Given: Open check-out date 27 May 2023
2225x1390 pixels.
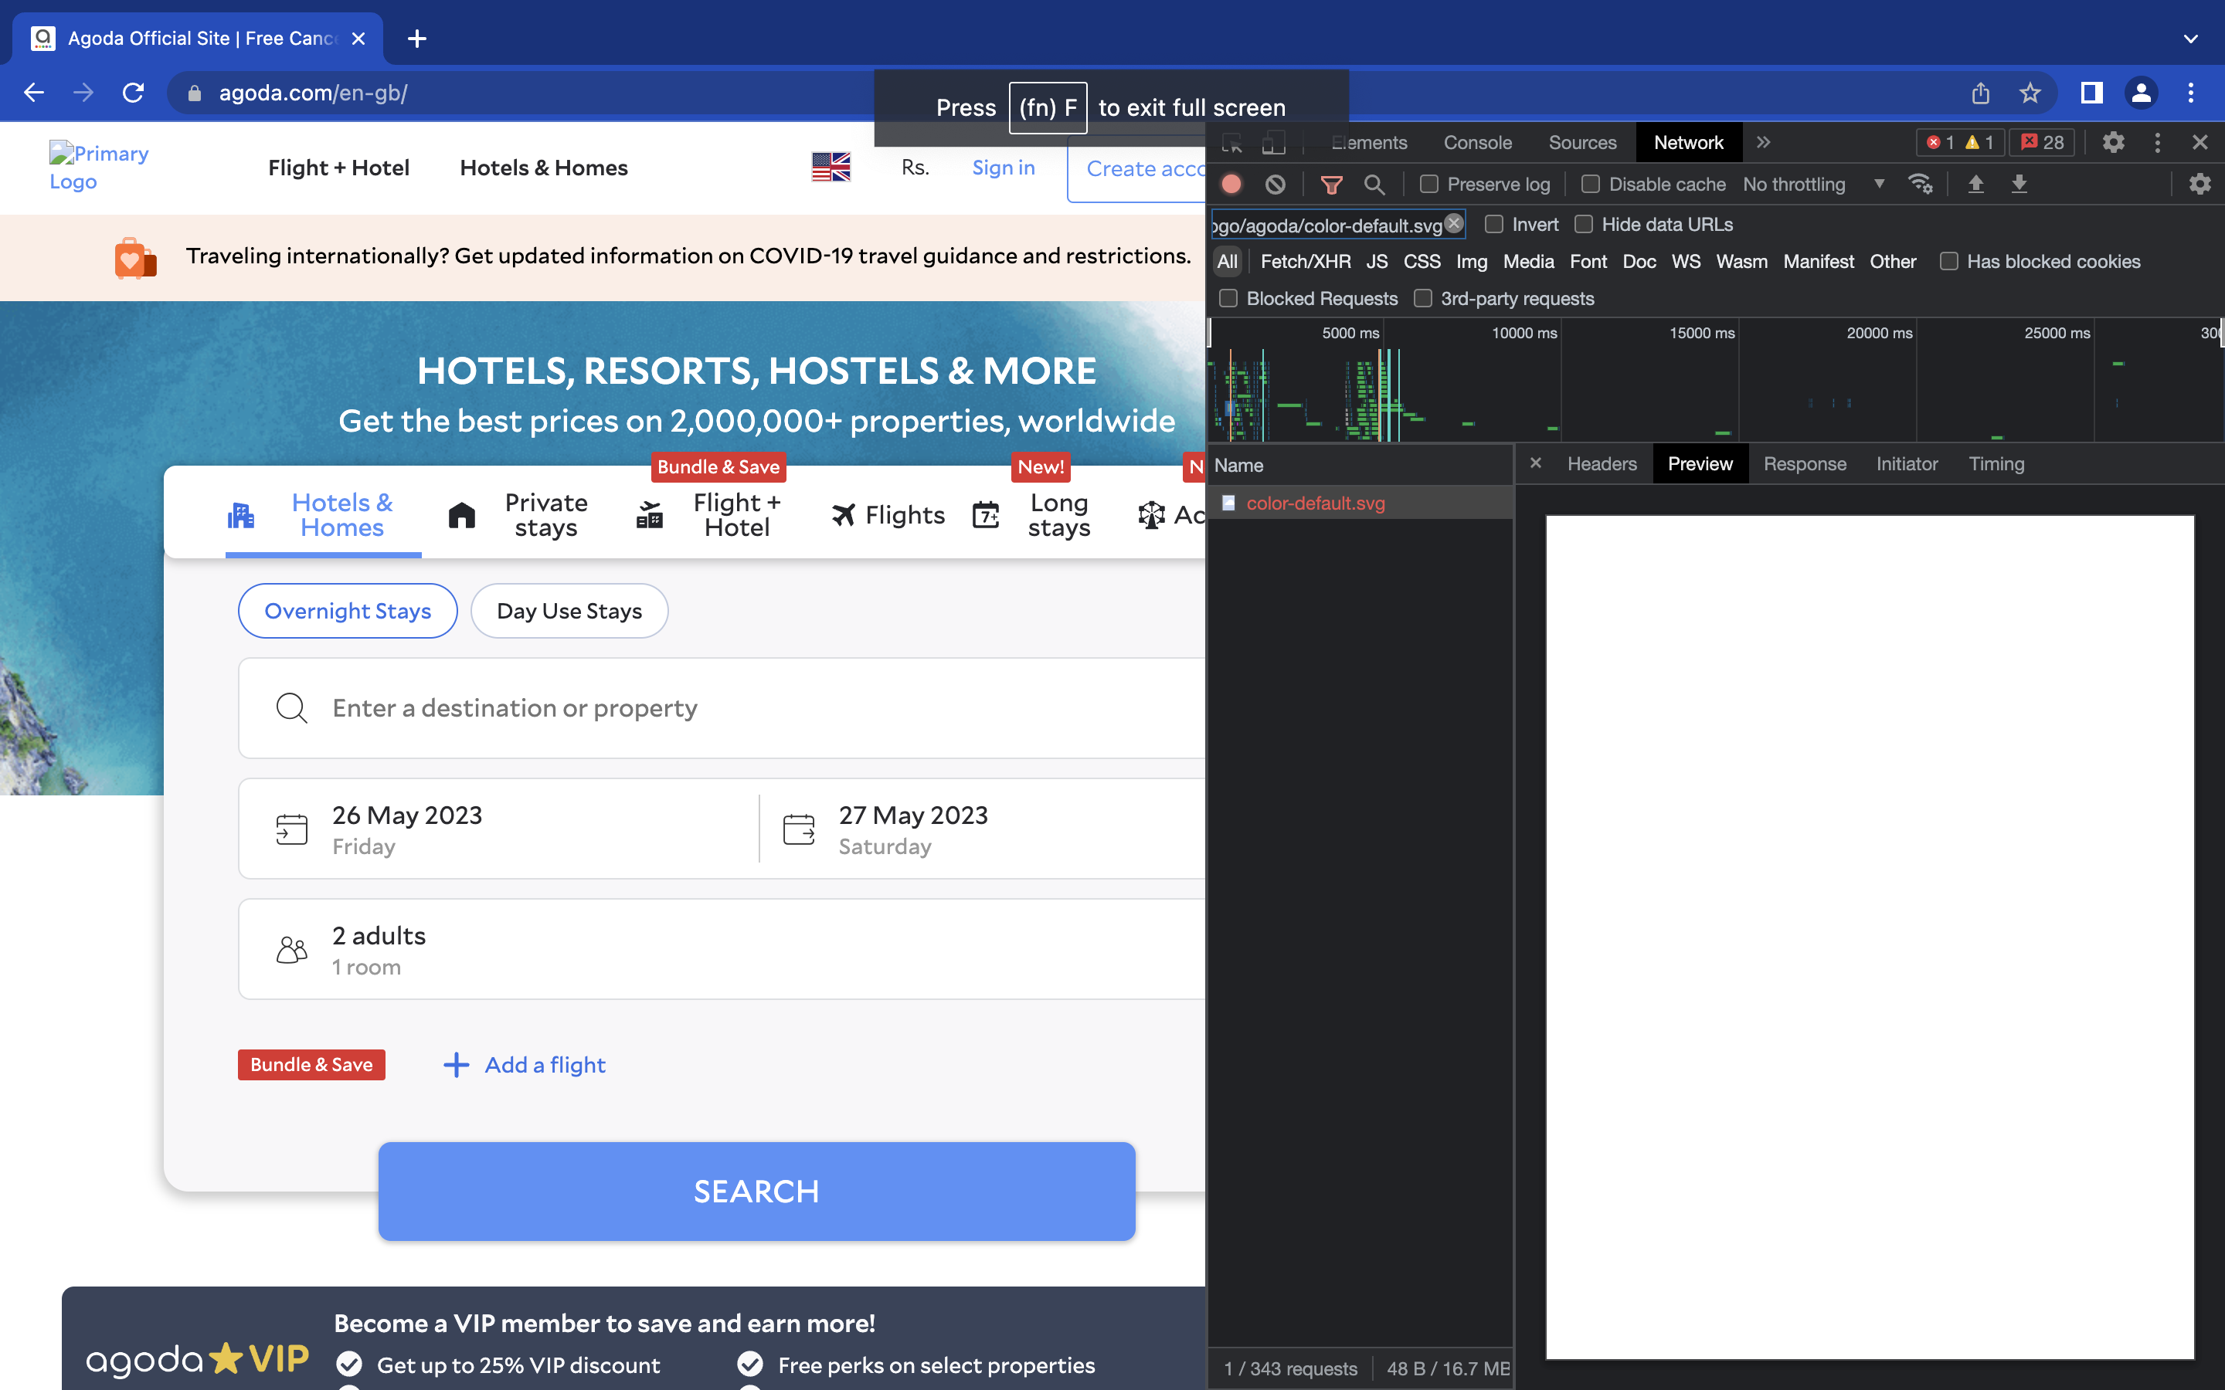Looking at the screenshot, I should (x=983, y=829).
